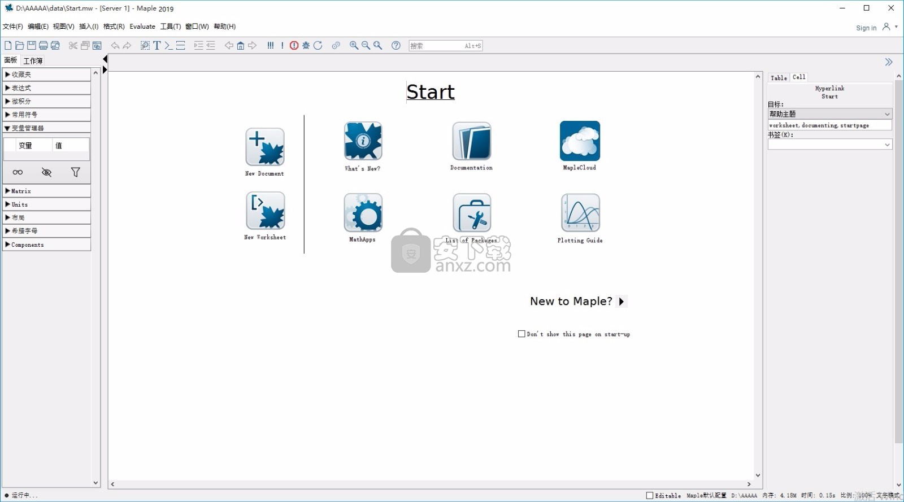Open print preview from the toolbar
904x502 pixels.
point(55,45)
